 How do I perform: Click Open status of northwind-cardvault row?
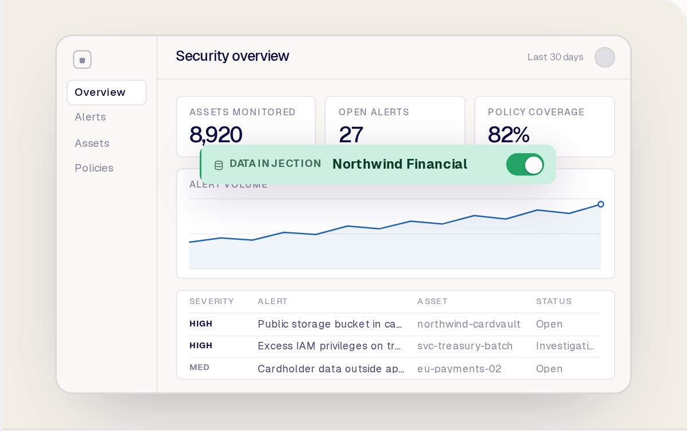[x=549, y=324]
